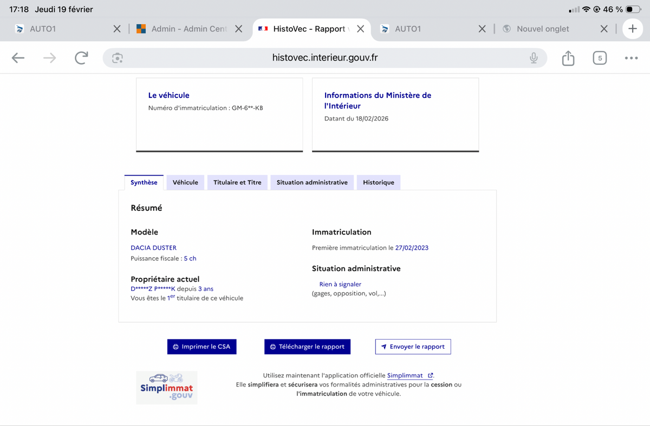Viewport: 650px width, 426px height.
Task: Show open tabs counter button
Action: [599, 58]
